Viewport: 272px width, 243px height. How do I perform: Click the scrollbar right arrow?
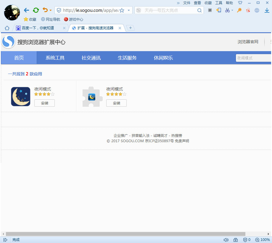point(268,234)
